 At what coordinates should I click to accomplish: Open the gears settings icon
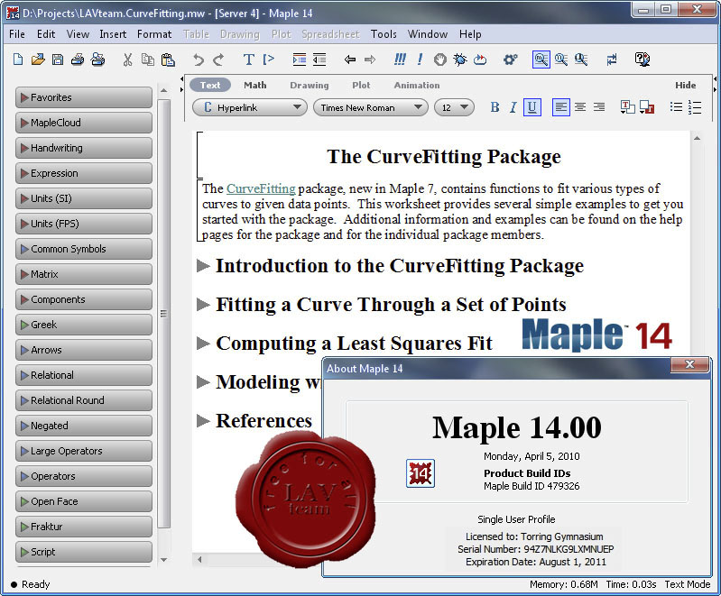pyautogui.click(x=510, y=60)
